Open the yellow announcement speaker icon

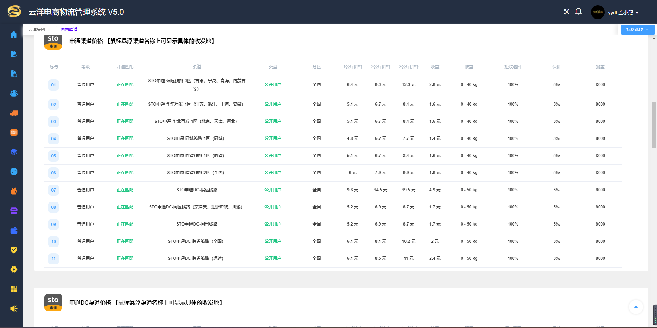coord(14,308)
